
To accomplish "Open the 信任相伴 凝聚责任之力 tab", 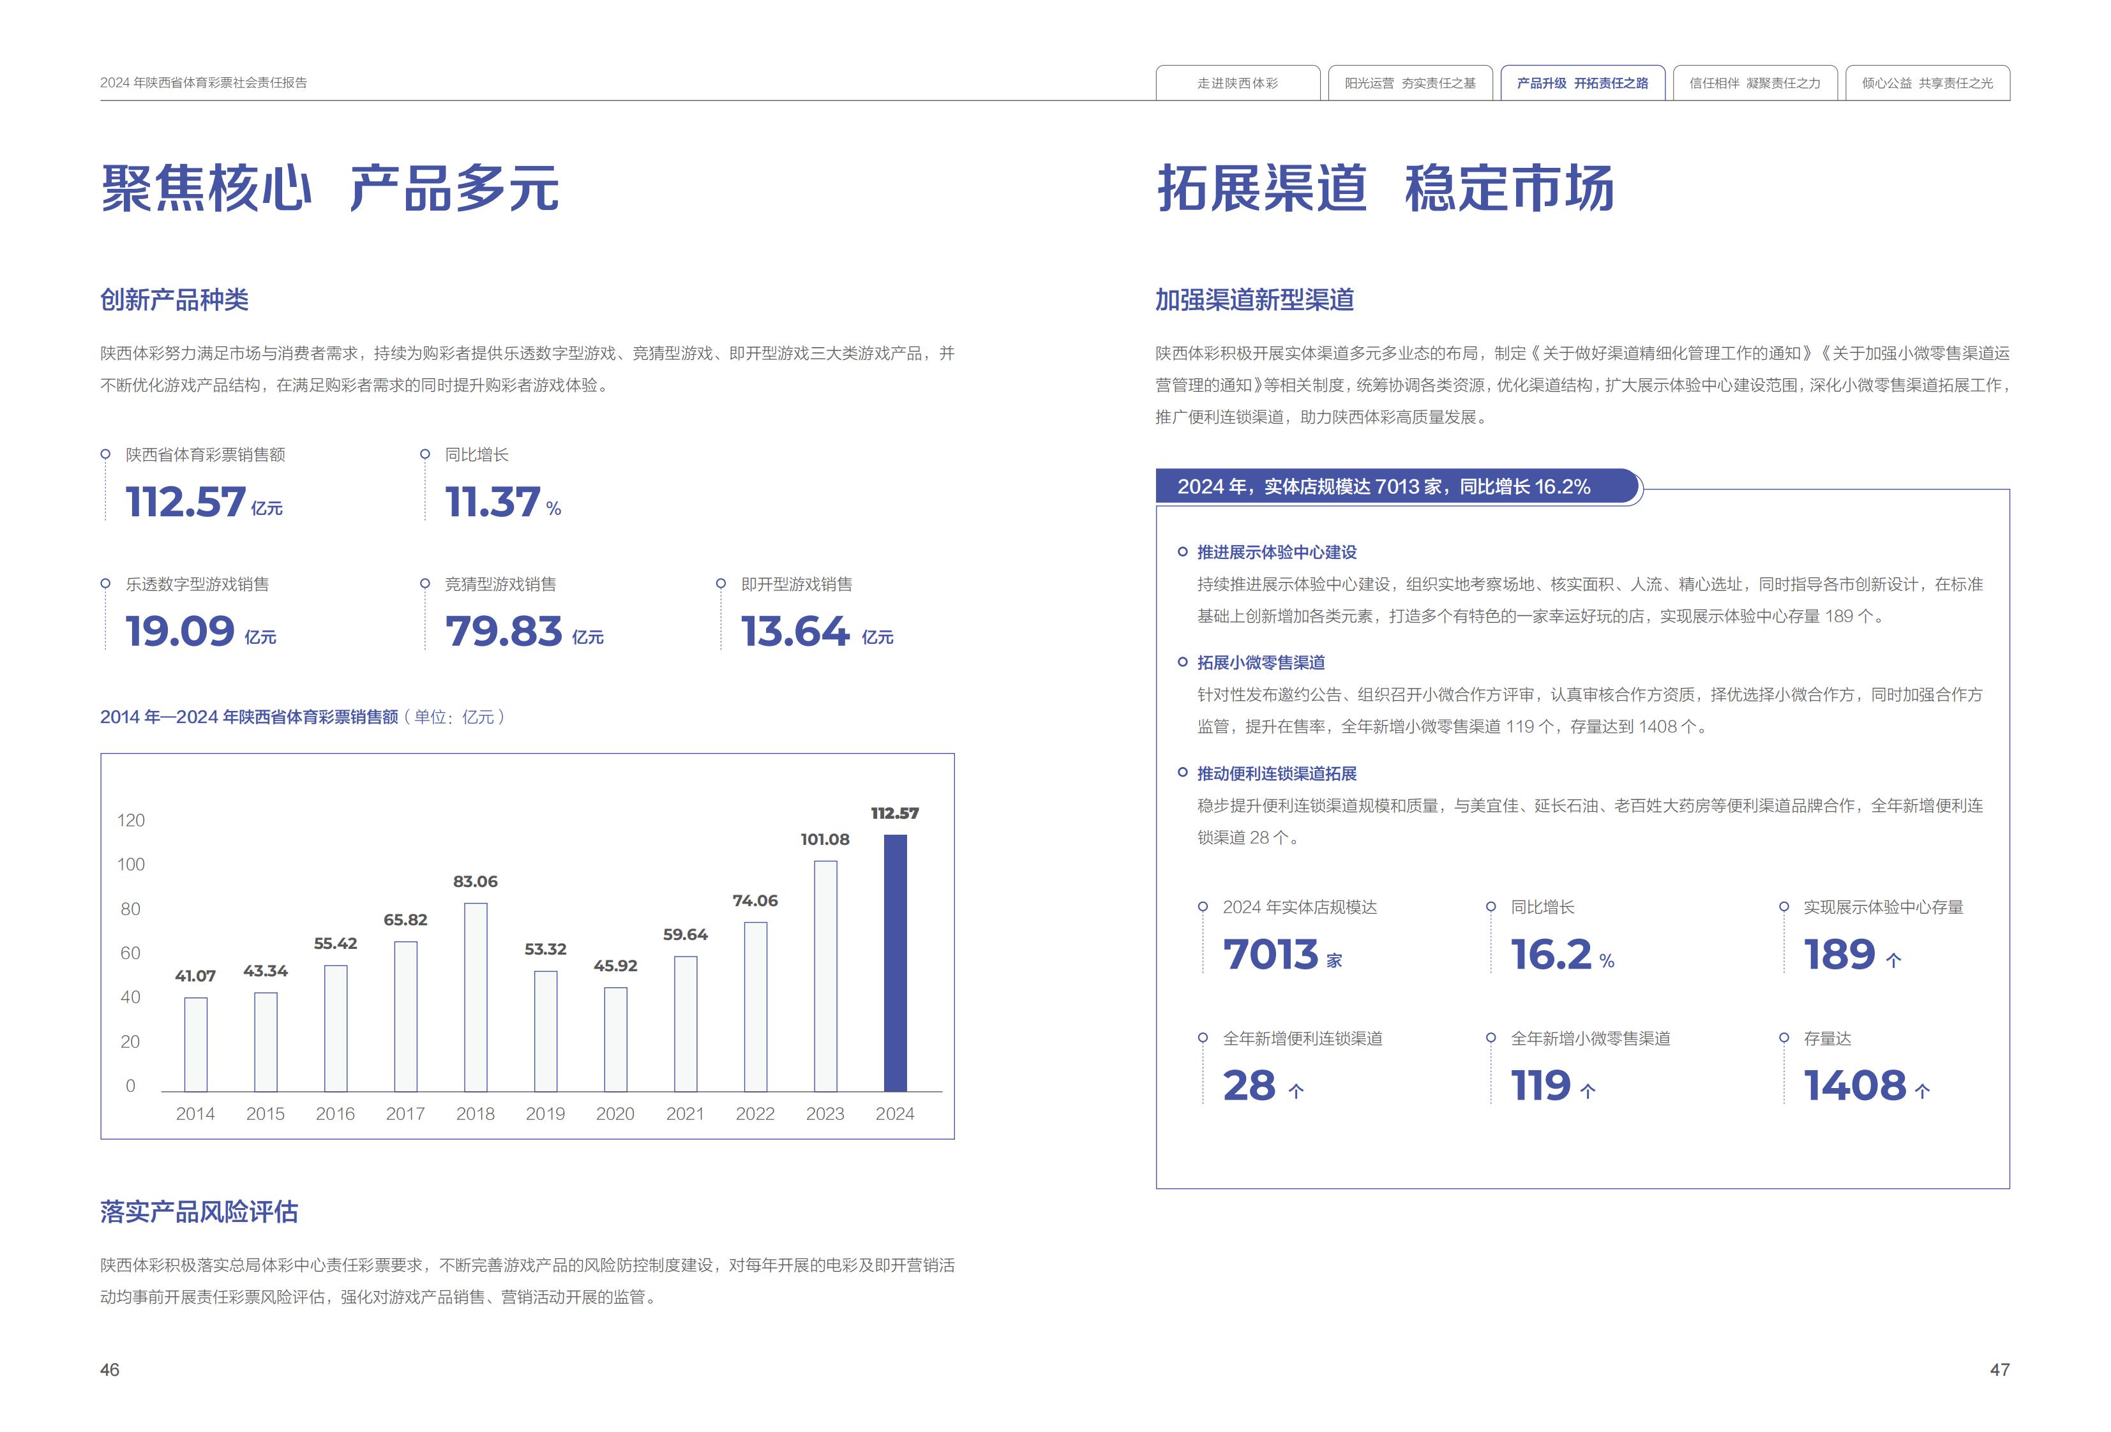I will click(x=1755, y=82).
